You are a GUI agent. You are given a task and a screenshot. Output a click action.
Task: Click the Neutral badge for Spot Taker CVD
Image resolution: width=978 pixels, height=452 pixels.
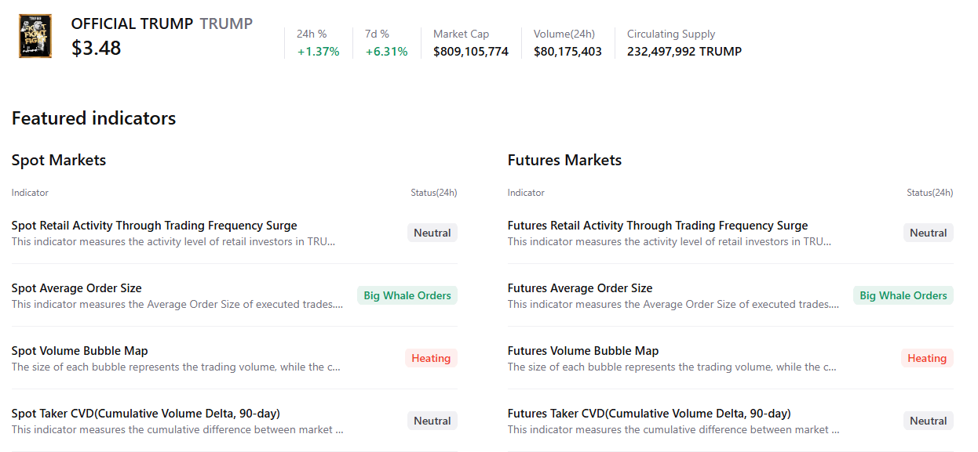pyautogui.click(x=432, y=421)
